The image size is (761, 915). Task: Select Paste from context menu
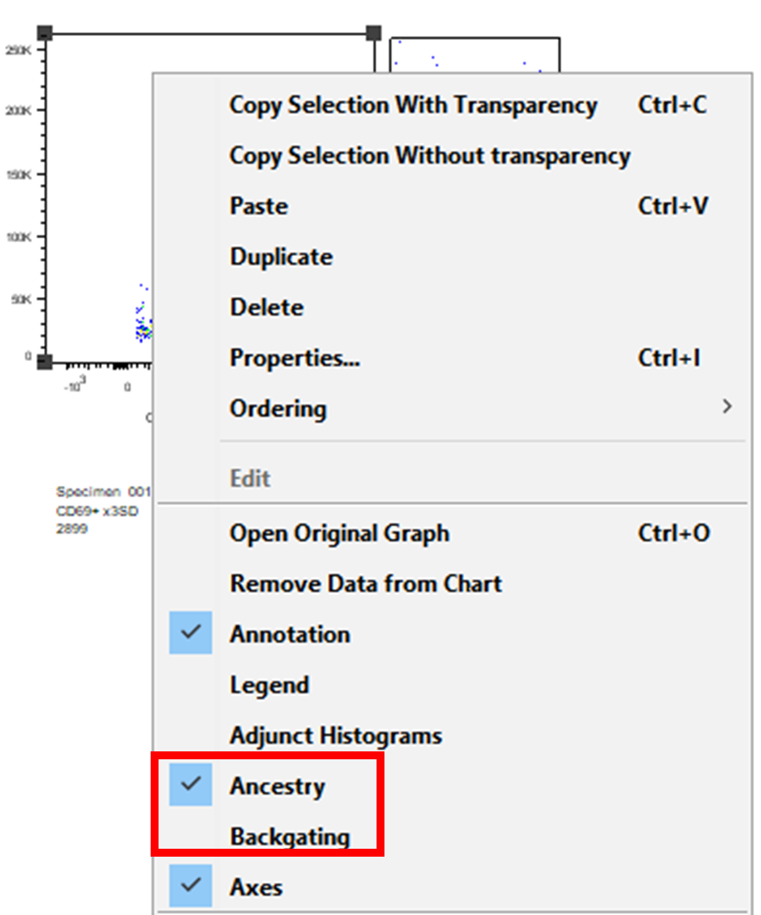click(x=259, y=206)
